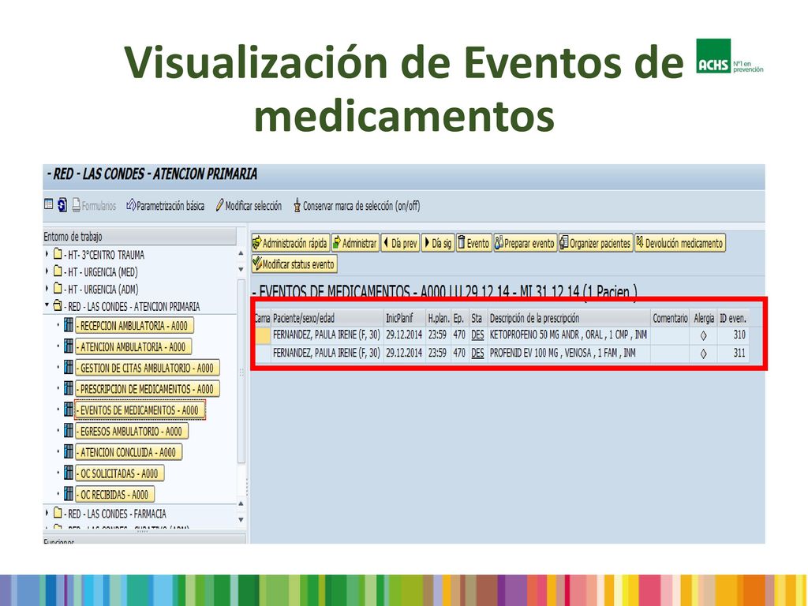The width and height of the screenshot is (808, 606).
Task: Open RECEPCION AMBULATORIA - A000 view
Action: point(134,326)
